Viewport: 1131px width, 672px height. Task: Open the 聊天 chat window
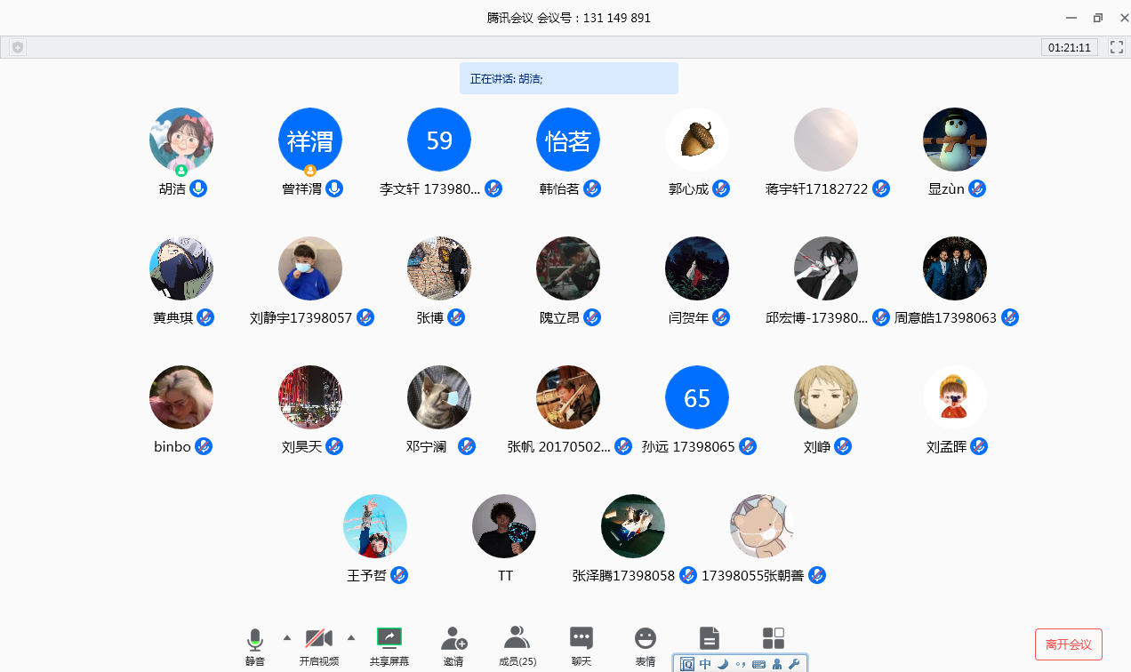[582, 644]
